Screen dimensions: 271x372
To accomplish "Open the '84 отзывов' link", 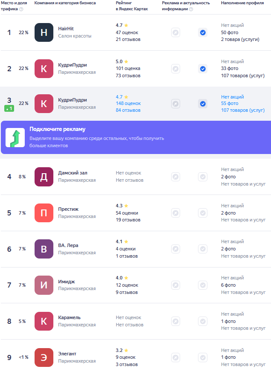I will [128, 110].
